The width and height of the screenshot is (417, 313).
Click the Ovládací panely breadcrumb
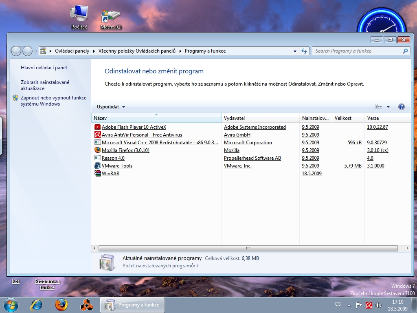click(x=72, y=51)
